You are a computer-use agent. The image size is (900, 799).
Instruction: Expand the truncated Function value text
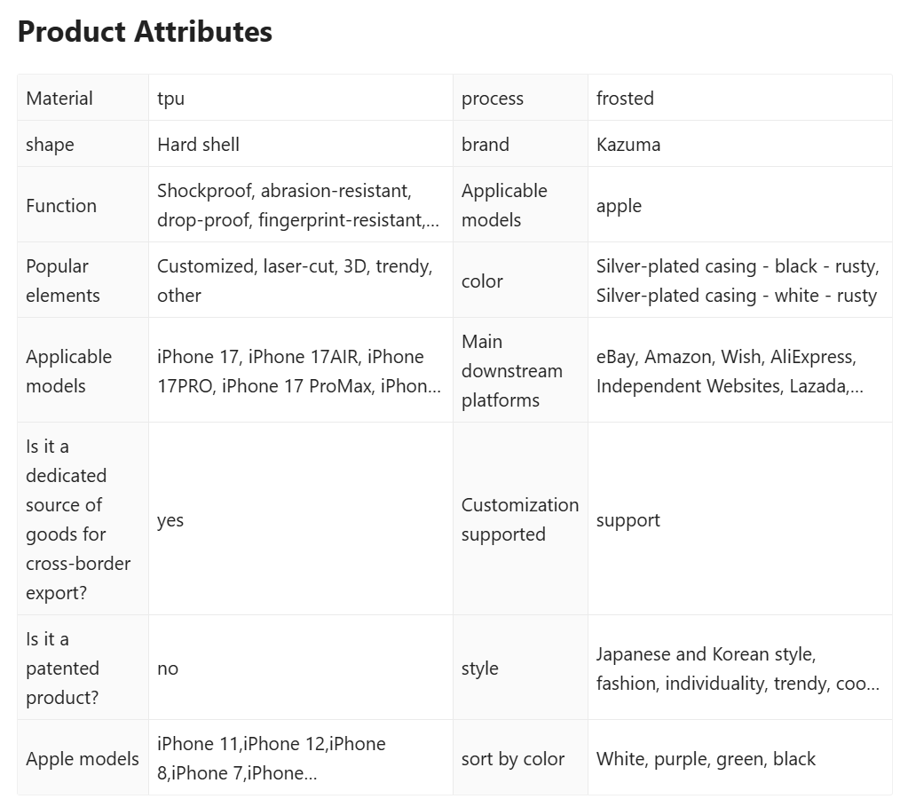tap(298, 205)
